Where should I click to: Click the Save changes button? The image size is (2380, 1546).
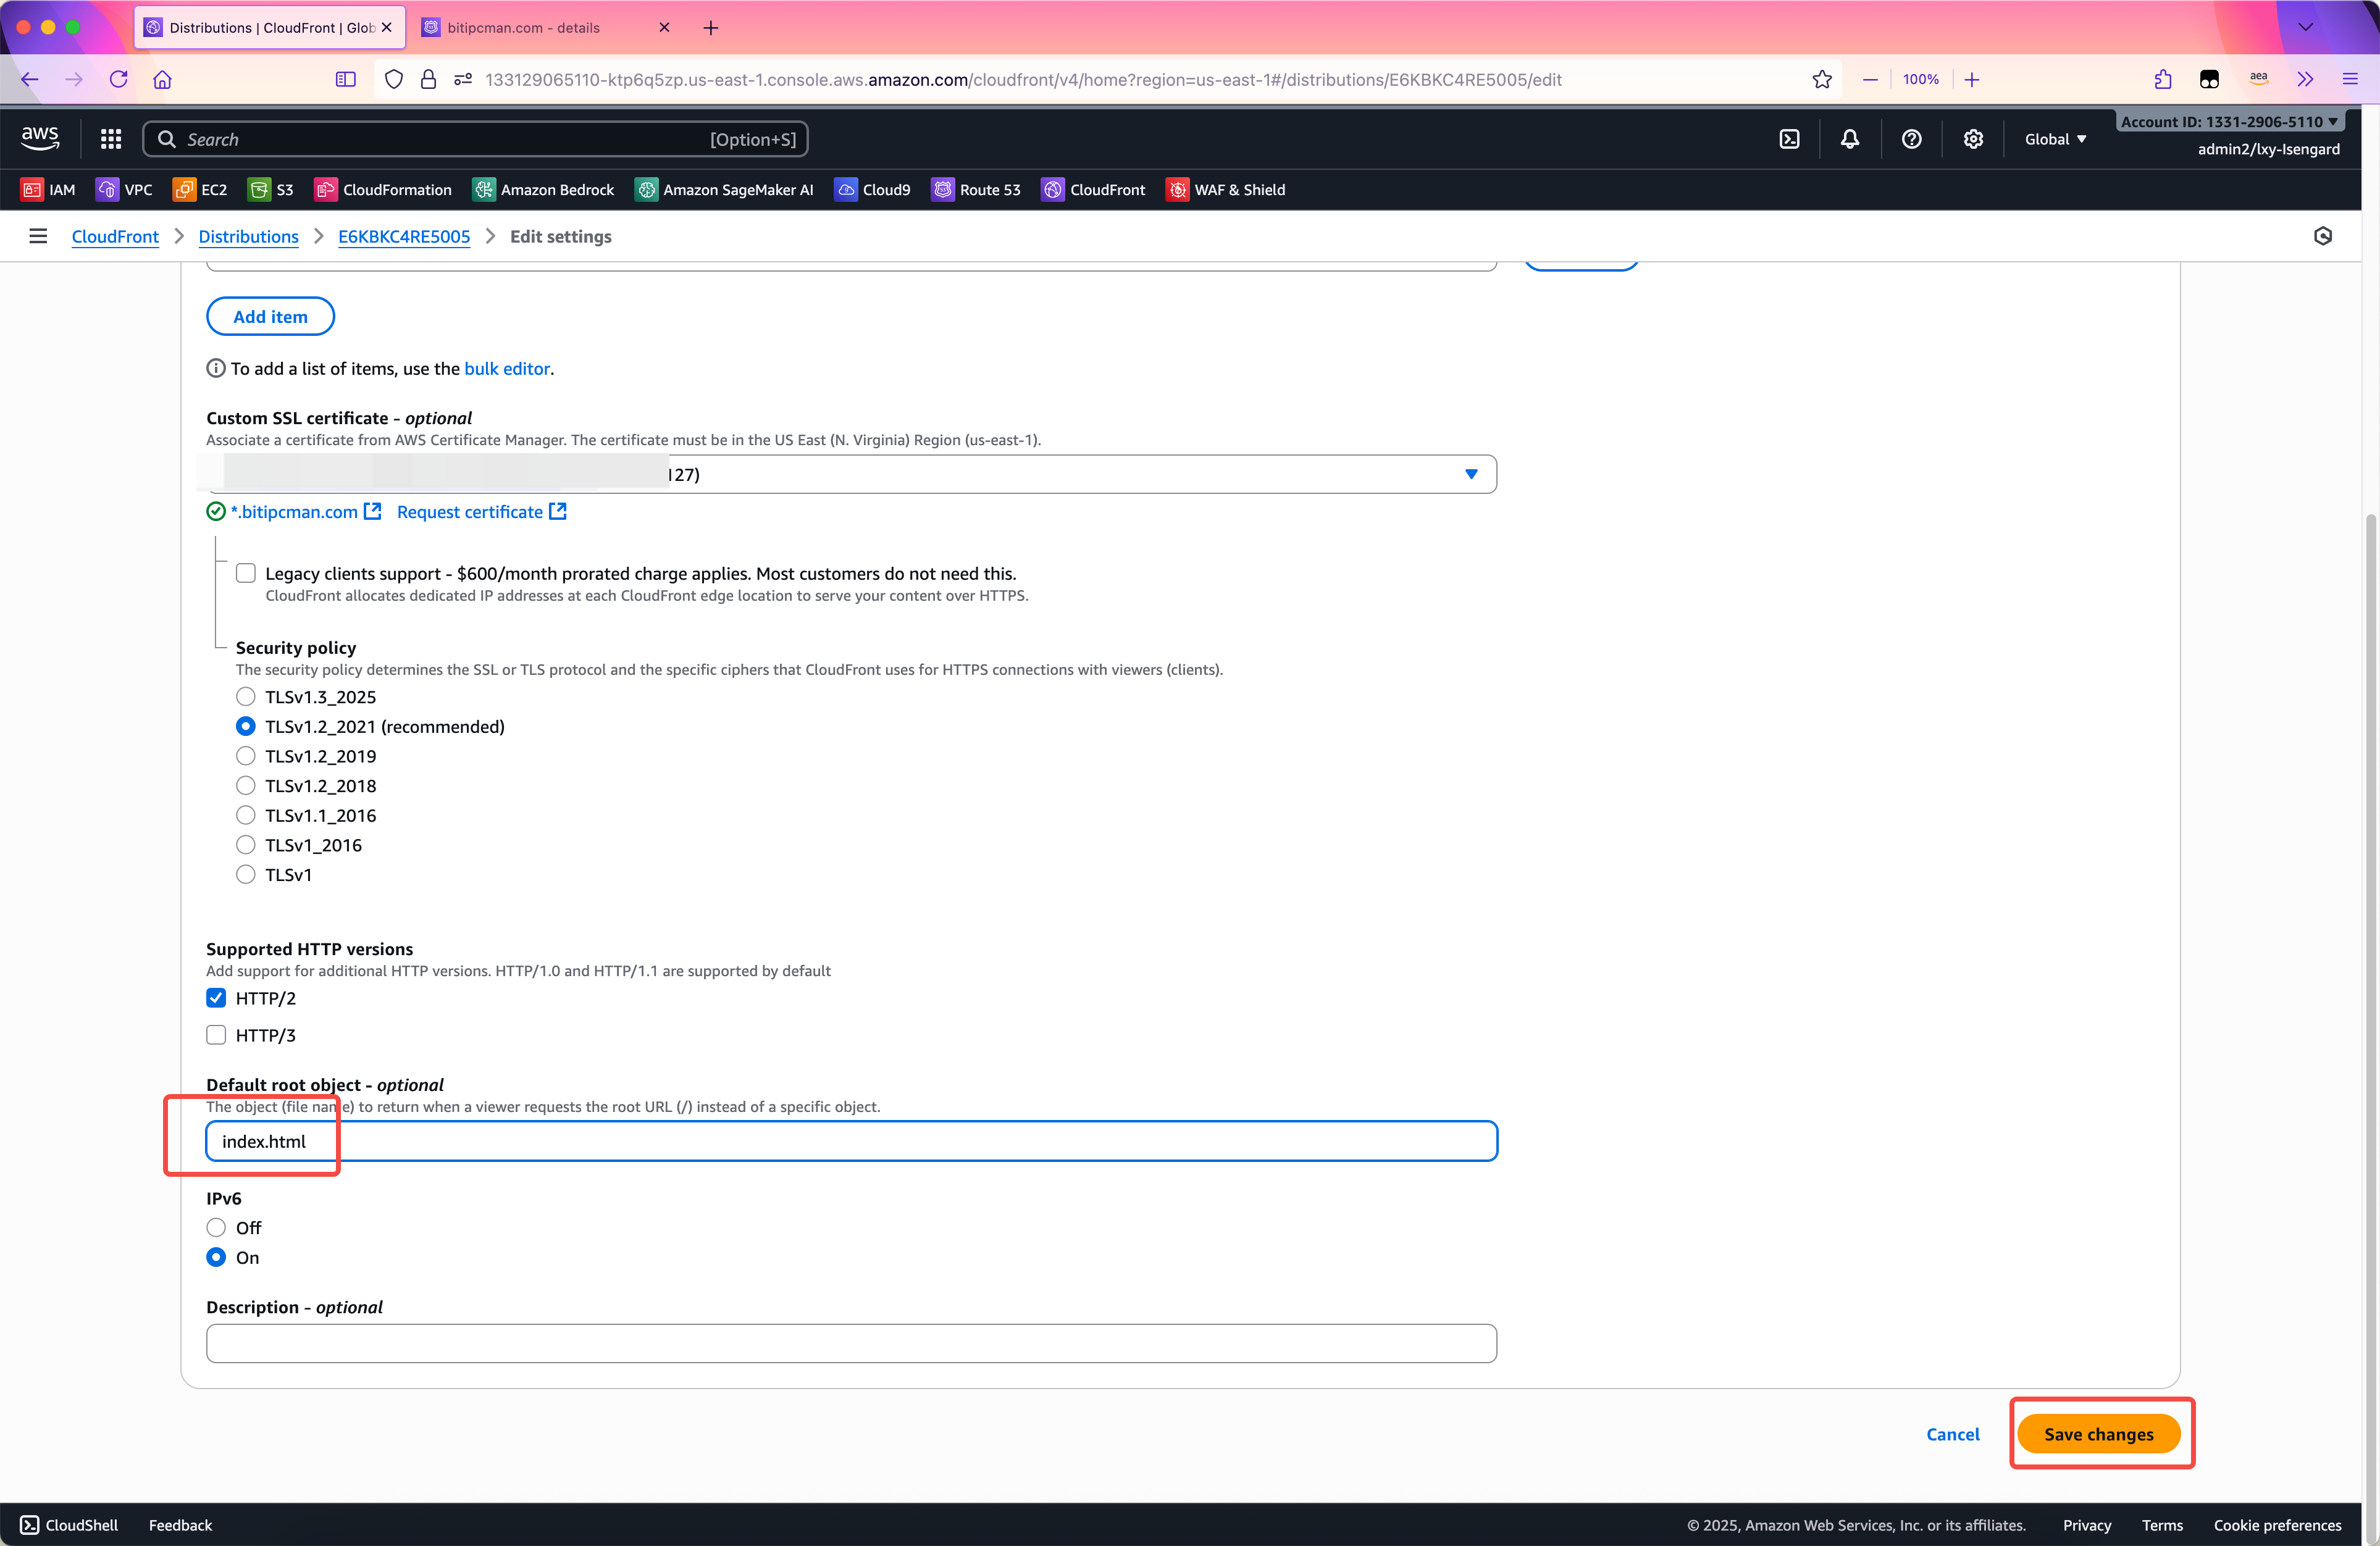pos(2098,1433)
